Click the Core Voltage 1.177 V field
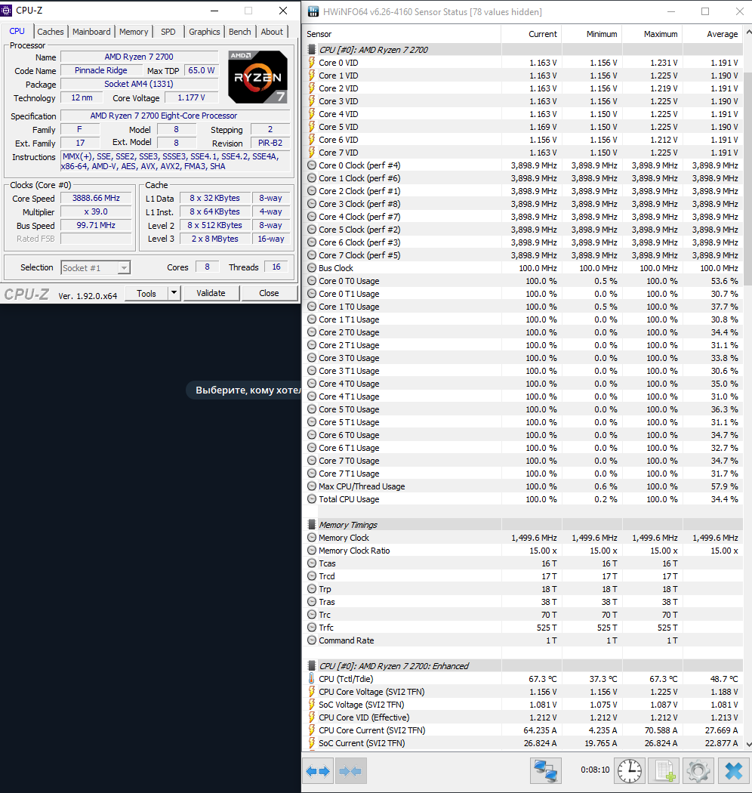The height and width of the screenshot is (793, 752). coord(191,97)
